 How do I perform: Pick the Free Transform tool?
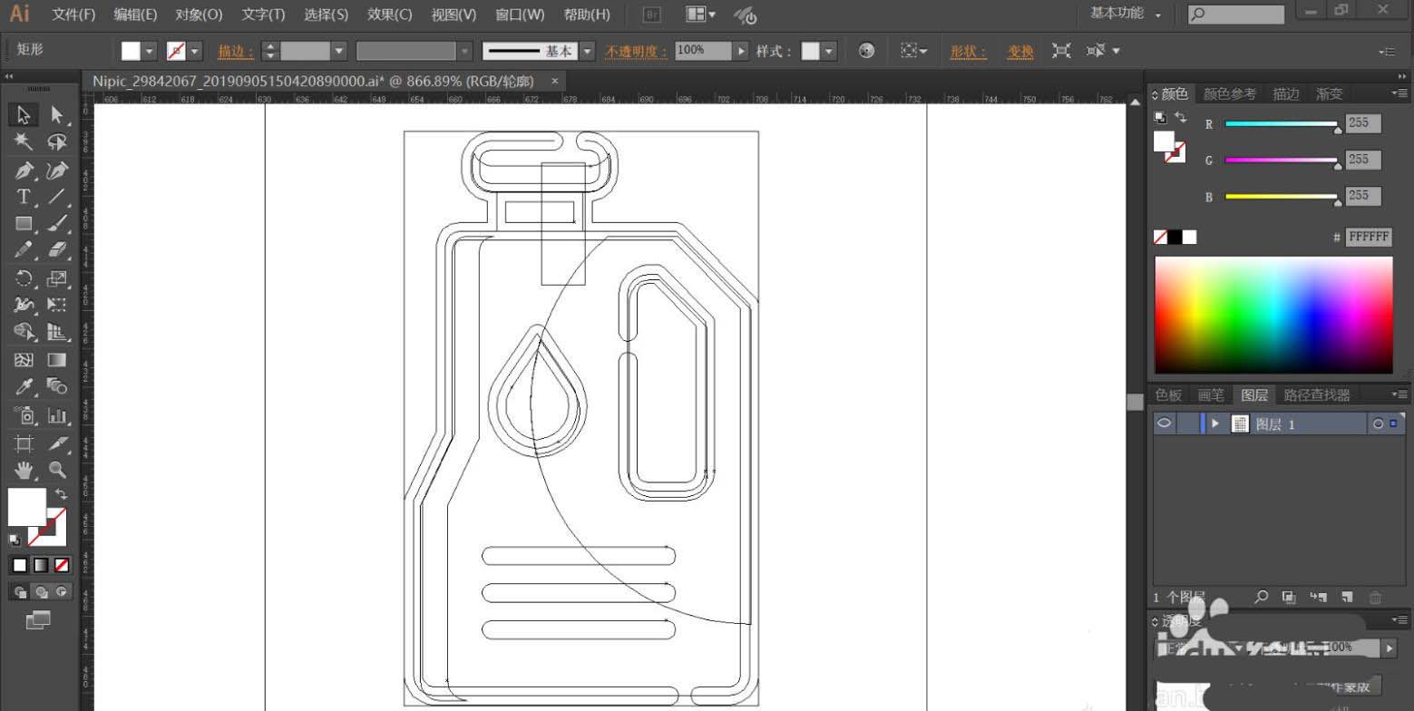[57, 306]
